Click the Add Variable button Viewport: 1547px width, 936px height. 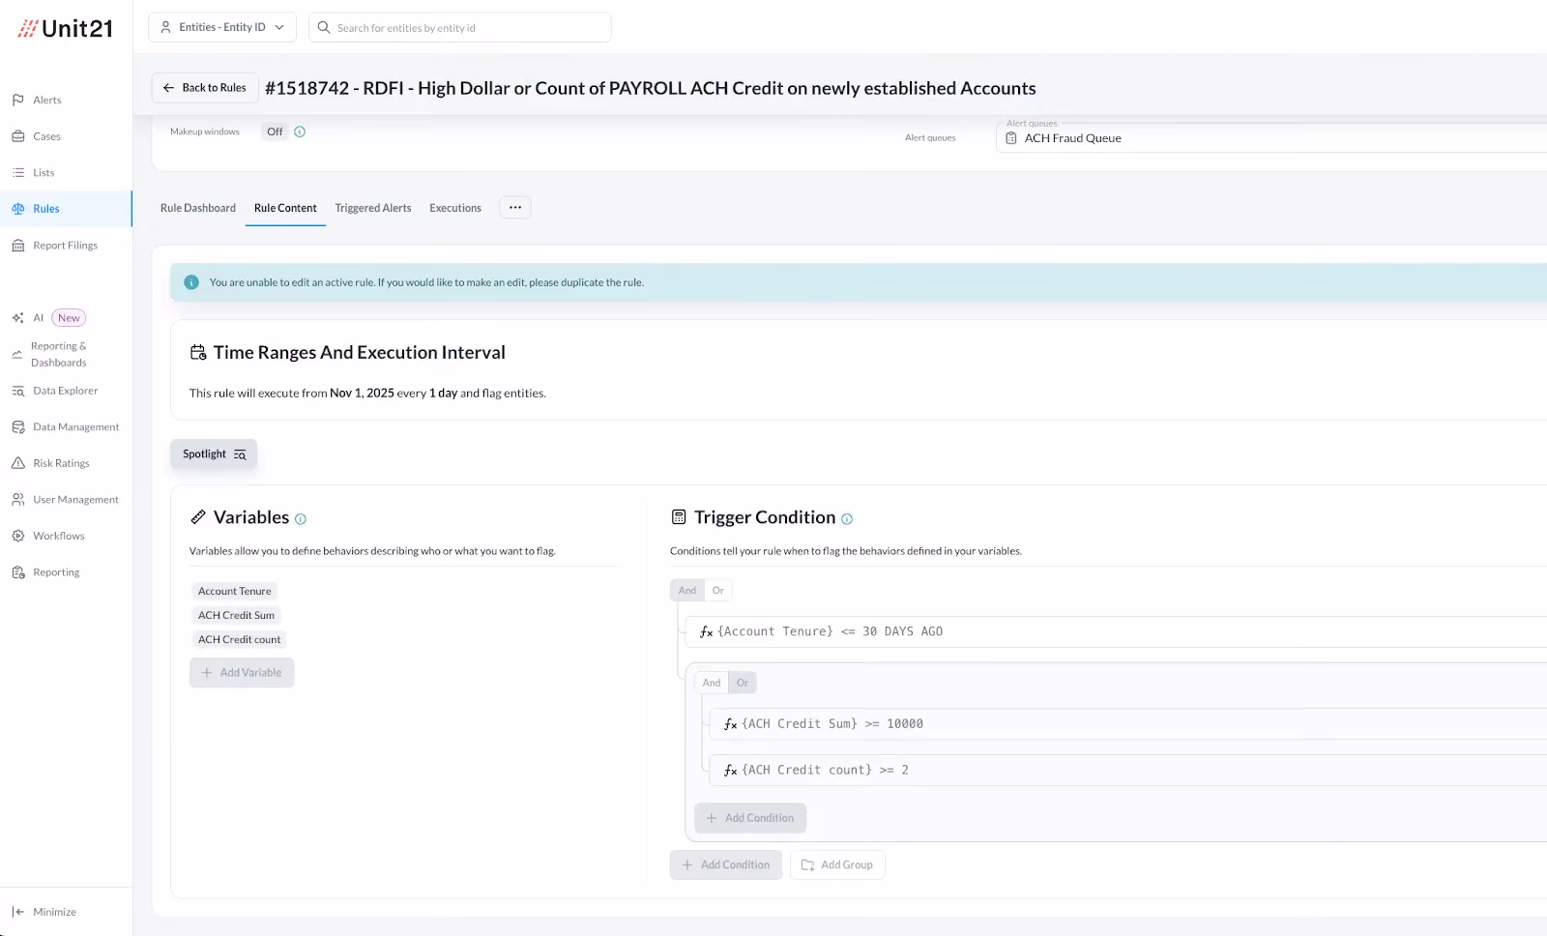click(x=242, y=673)
